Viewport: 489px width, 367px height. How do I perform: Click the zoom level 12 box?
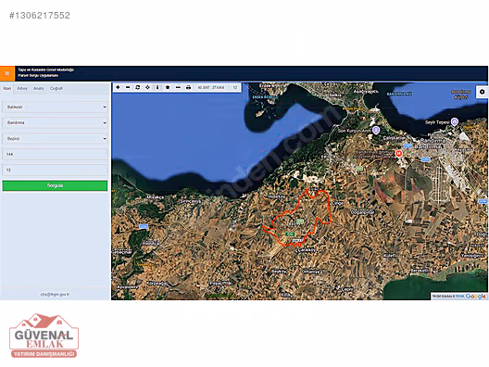pos(235,88)
